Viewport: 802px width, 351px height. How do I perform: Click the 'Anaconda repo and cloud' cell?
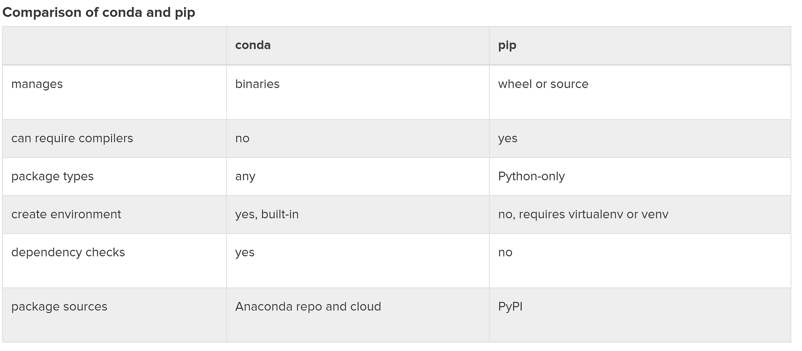click(308, 307)
